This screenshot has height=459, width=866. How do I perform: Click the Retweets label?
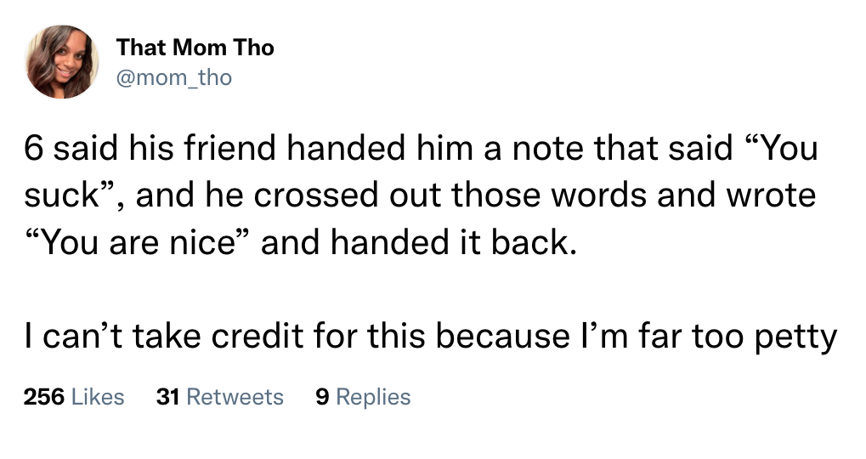point(235,397)
